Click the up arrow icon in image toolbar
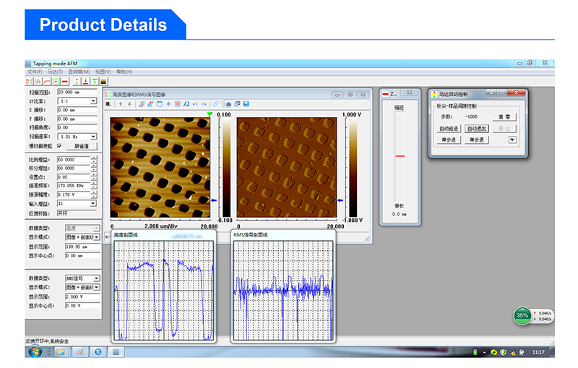Image resolution: width=578 pixels, height=368 pixels. (x=121, y=104)
